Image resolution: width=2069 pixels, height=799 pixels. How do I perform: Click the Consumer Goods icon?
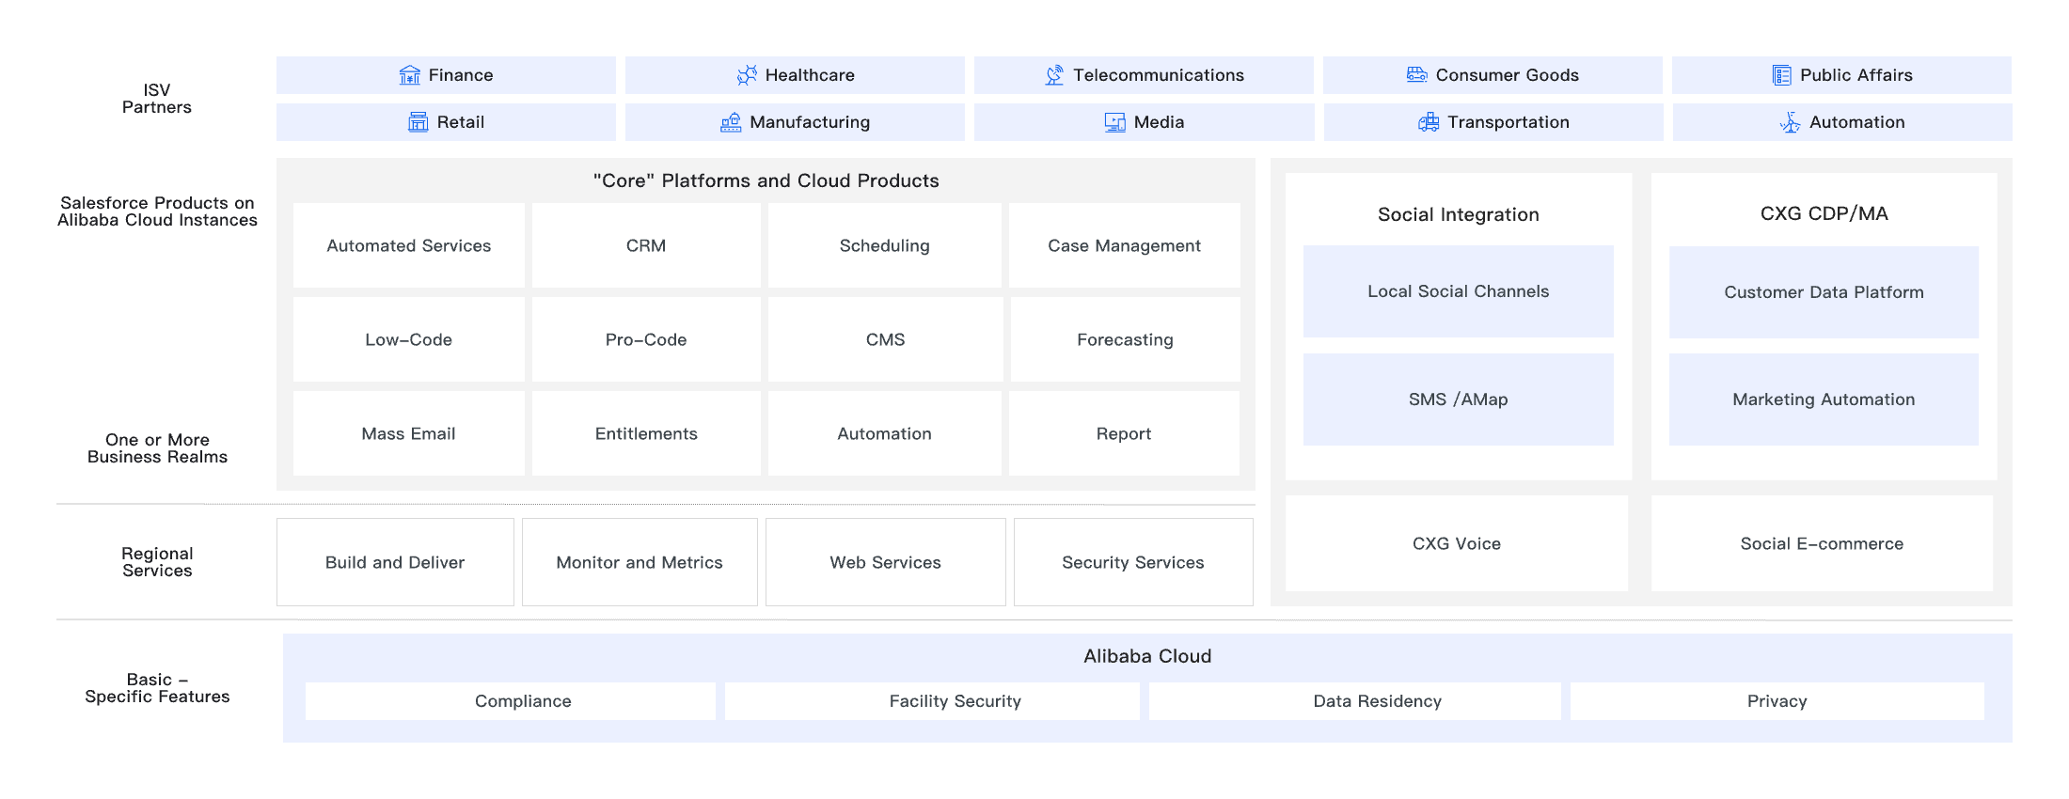(1417, 75)
